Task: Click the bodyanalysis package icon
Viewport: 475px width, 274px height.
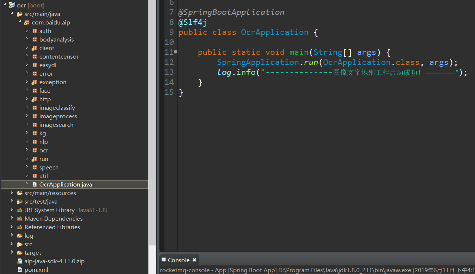Action: (35, 40)
